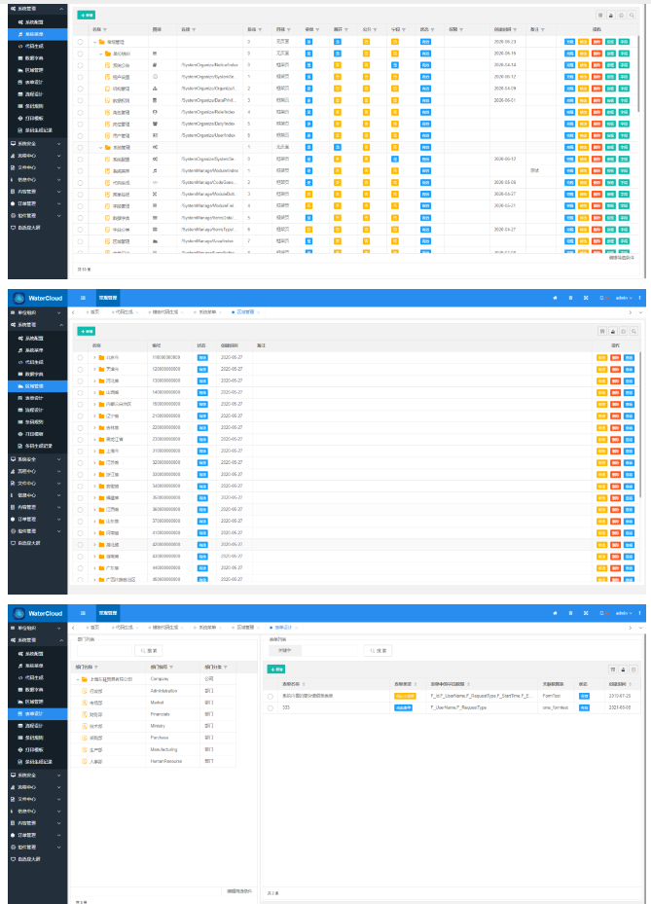The image size is (651, 904).
Task: Click the 常规管理 top menu in region management header
Action: [x=108, y=298]
